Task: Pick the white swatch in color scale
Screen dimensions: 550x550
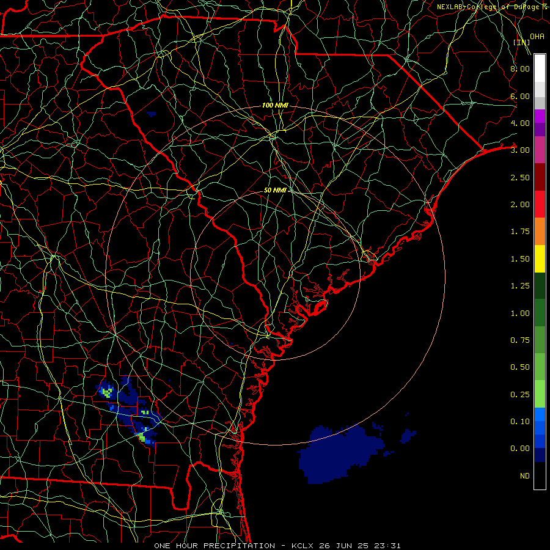Action: click(540, 68)
